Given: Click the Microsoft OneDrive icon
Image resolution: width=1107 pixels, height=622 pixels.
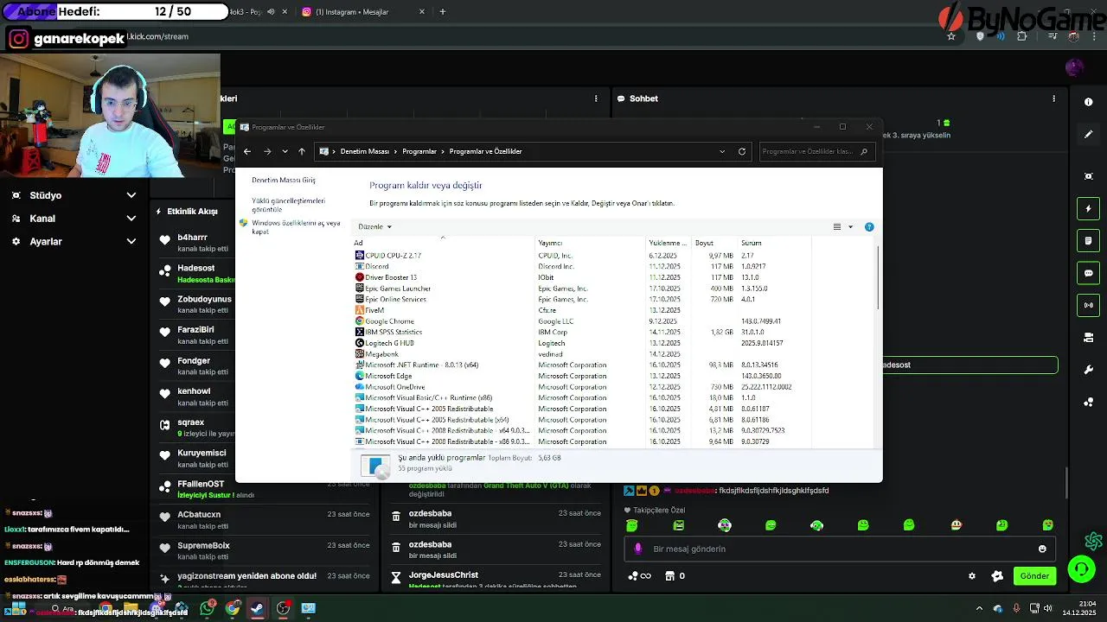Looking at the screenshot, I should click(360, 387).
